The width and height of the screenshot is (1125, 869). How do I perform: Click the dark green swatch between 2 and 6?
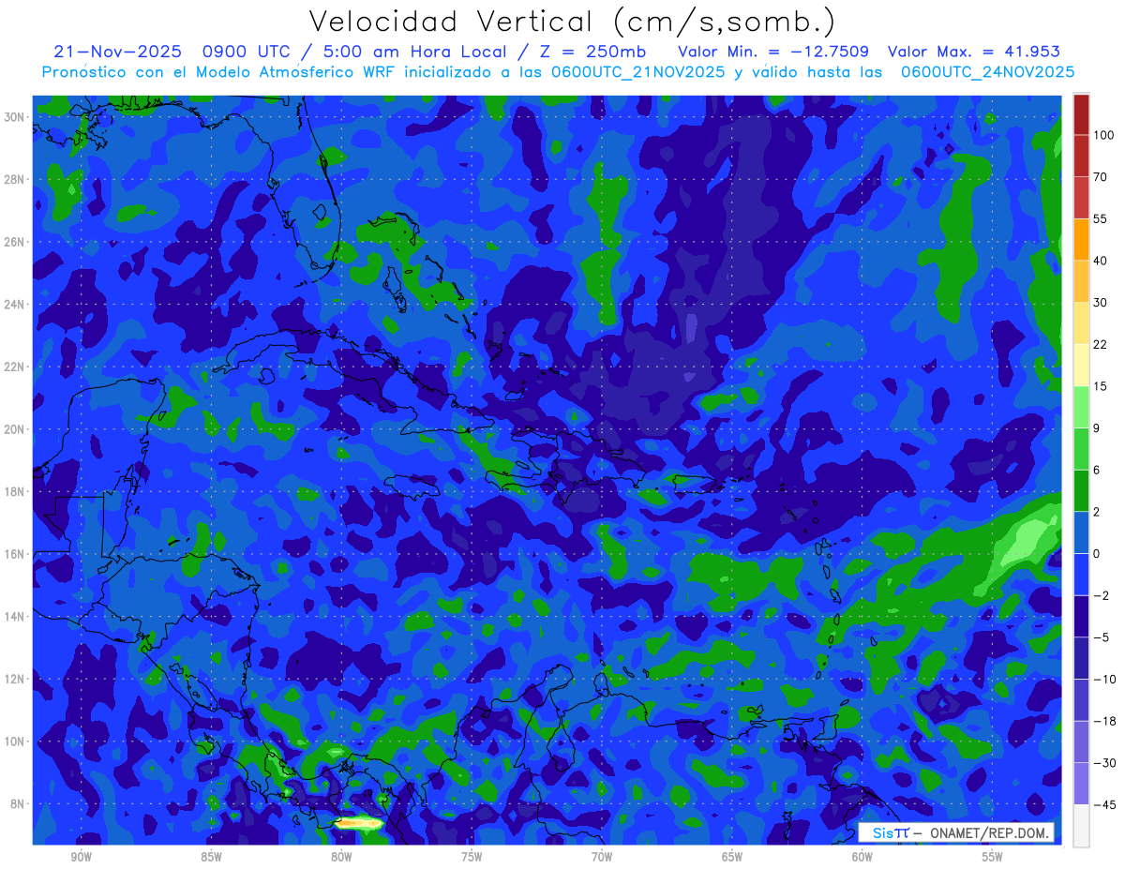[1081, 490]
